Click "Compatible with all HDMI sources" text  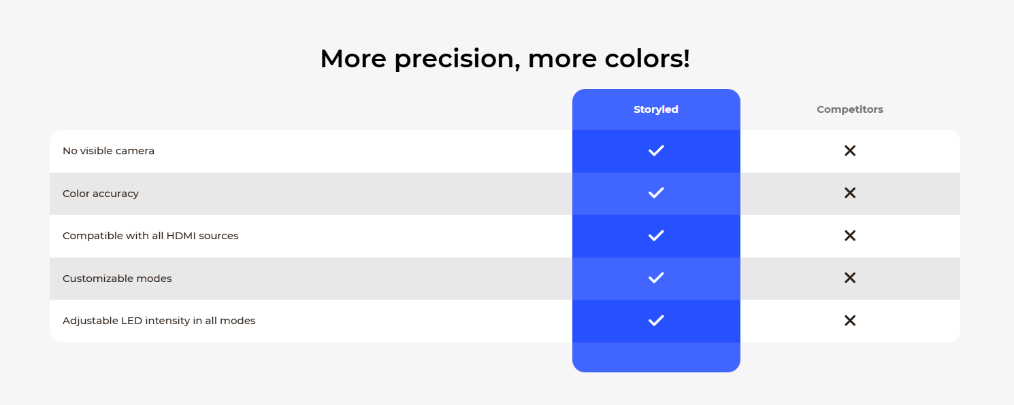point(150,236)
